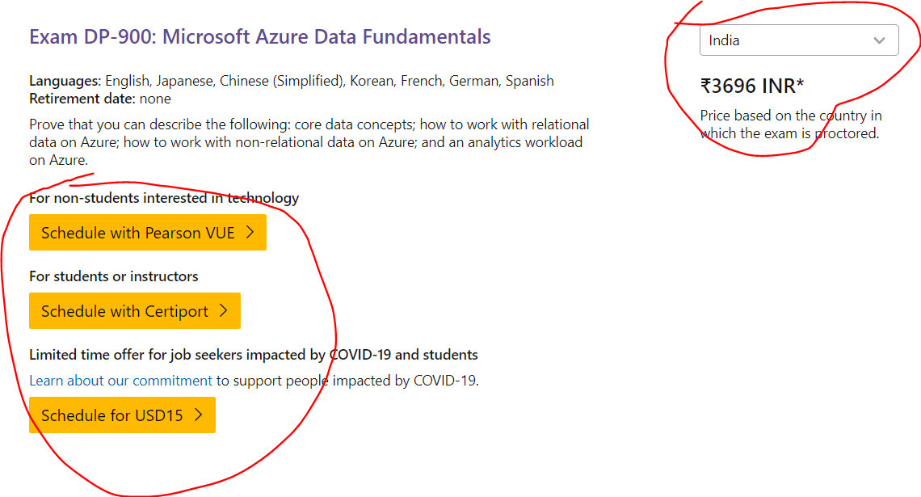Click the exam description paragraph
Screen dimensions: 921x497
[x=309, y=142]
